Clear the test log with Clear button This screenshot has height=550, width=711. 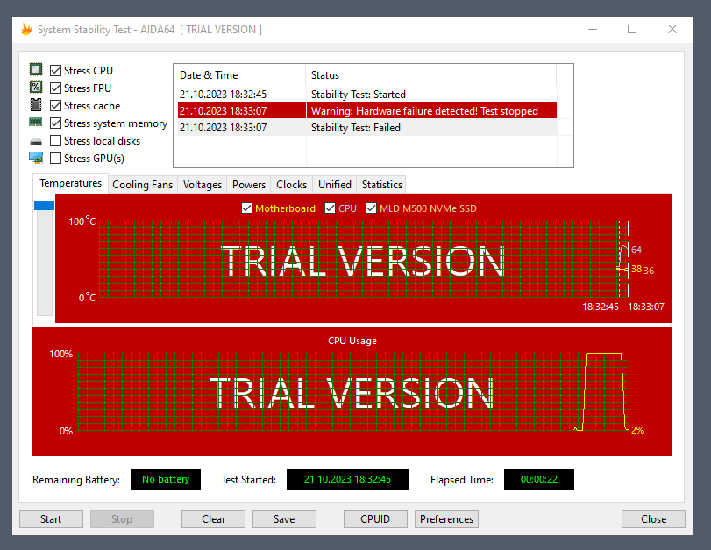(x=213, y=519)
